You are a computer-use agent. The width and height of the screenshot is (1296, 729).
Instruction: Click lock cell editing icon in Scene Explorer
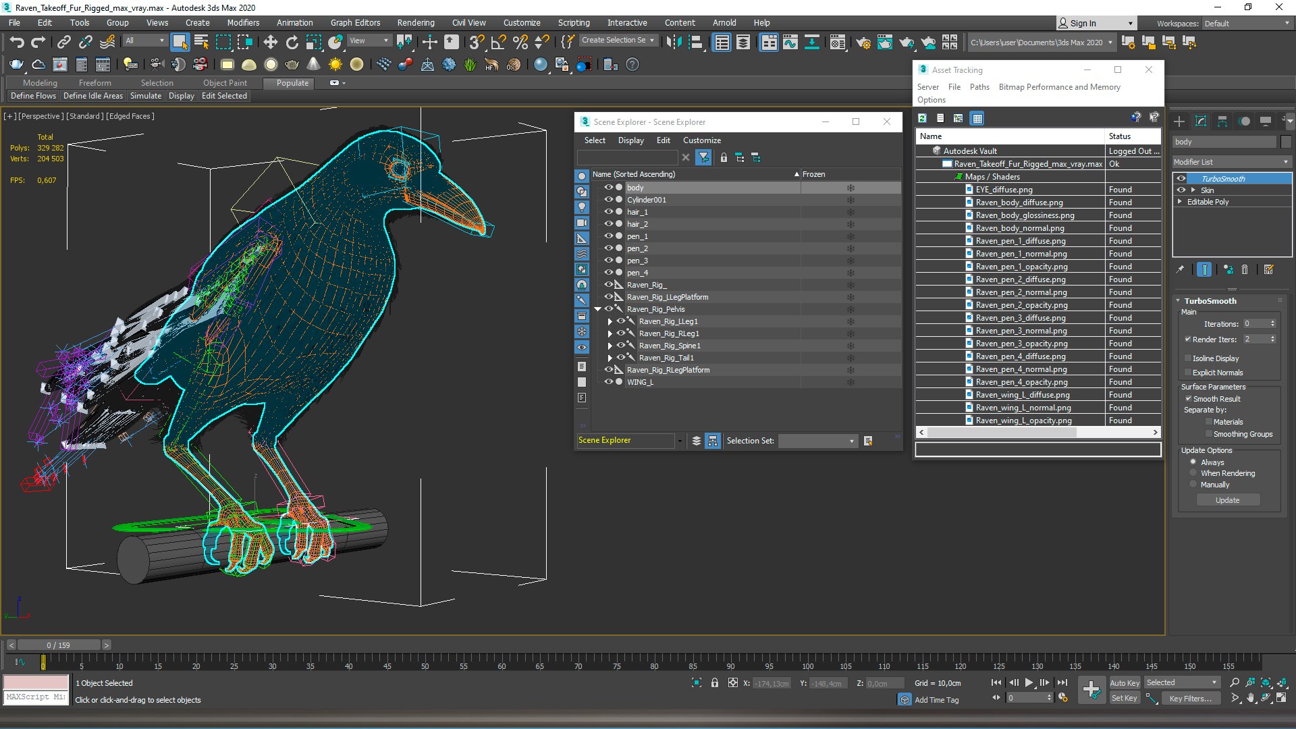click(724, 157)
